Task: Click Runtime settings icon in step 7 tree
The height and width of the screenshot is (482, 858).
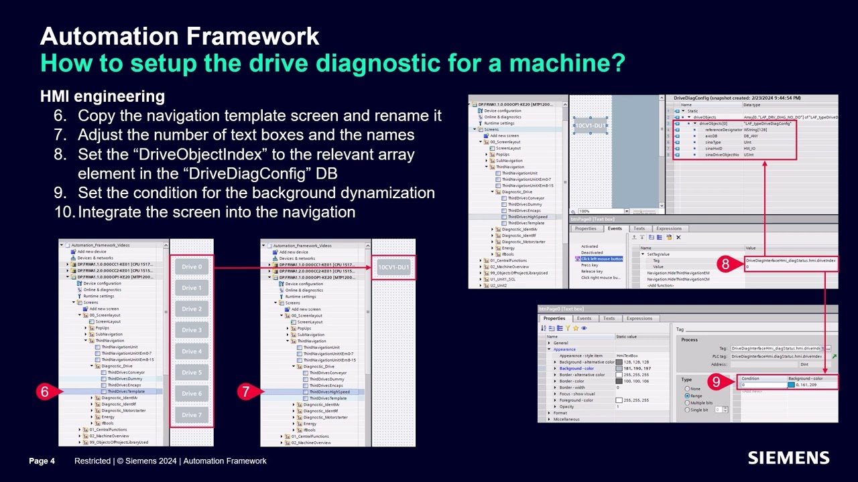Action: tap(281, 297)
